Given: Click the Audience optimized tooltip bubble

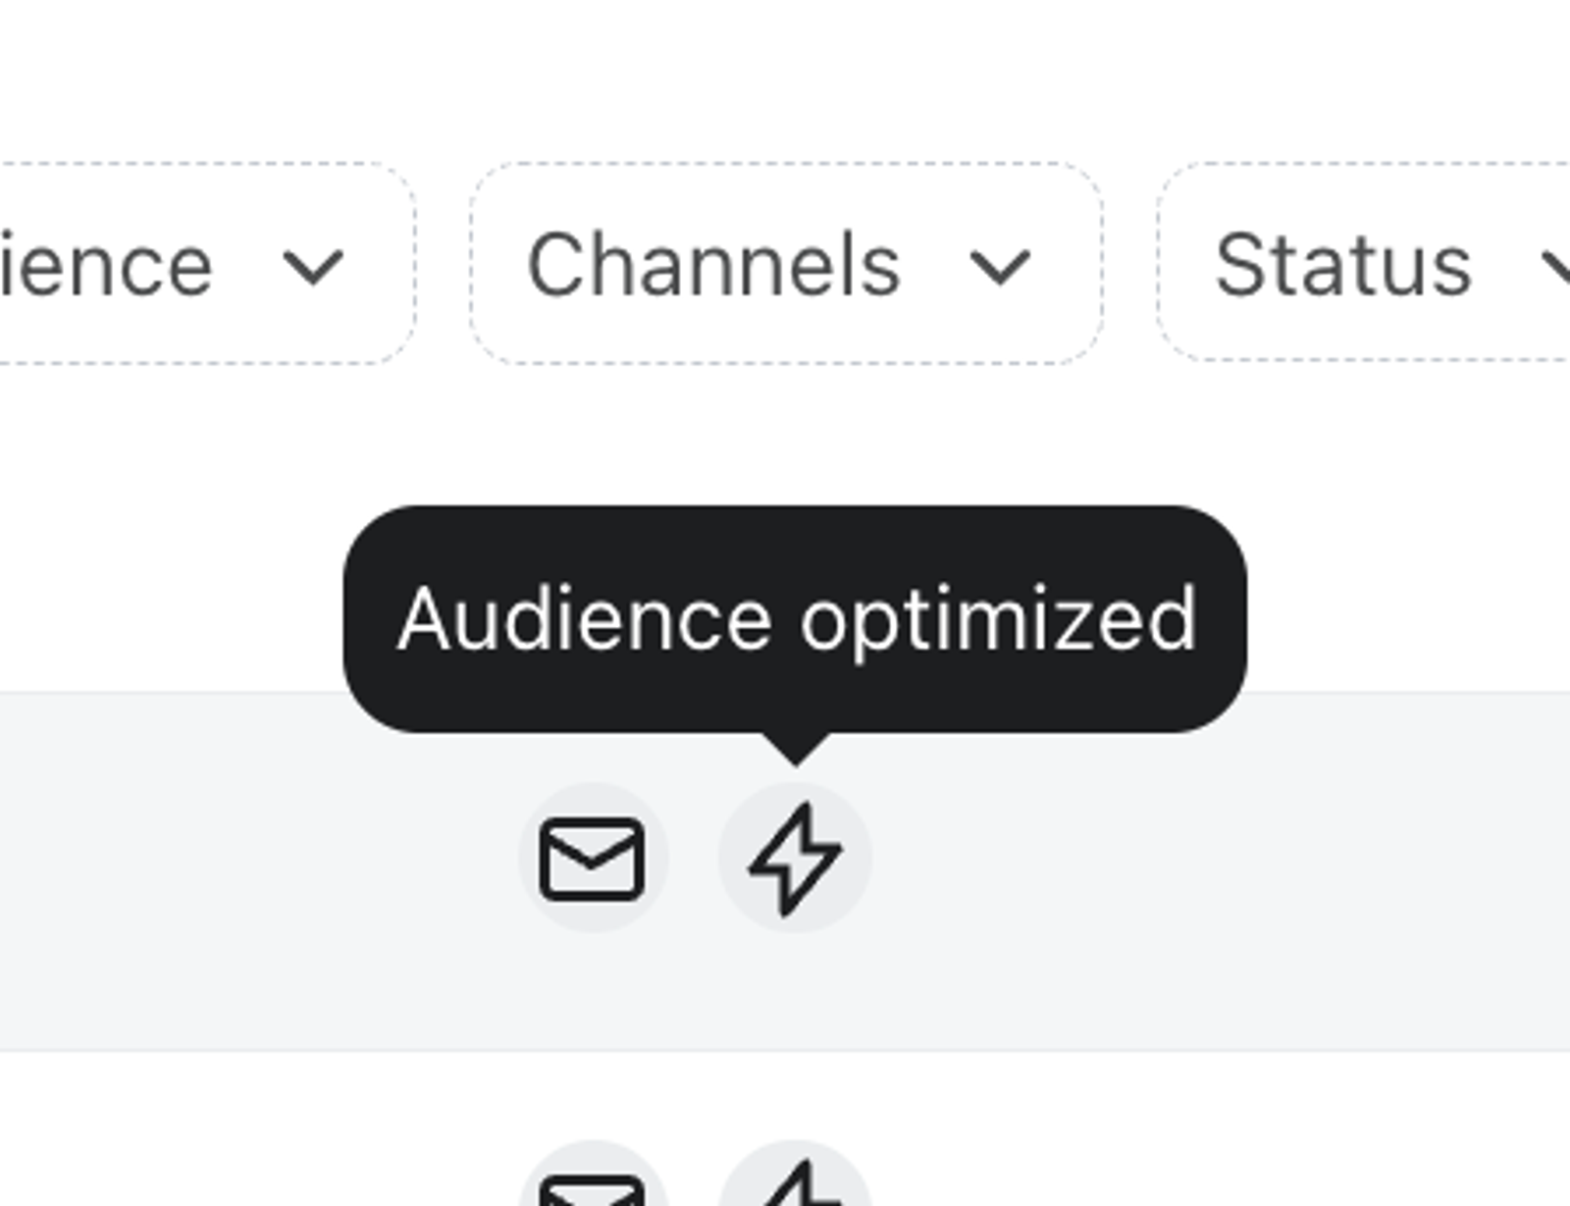Looking at the screenshot, I should pos(795,619).
